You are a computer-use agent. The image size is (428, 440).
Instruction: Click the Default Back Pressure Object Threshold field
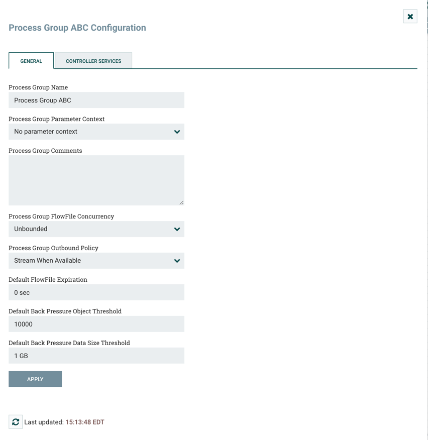[96, 324]
